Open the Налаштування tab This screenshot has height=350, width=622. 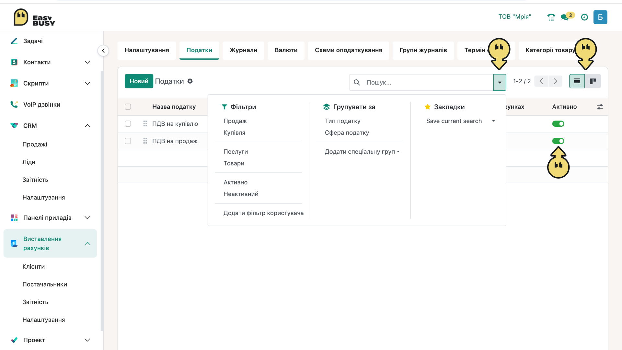point(147,50)
